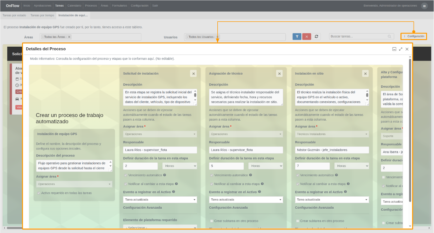Image resolution: width=434 pixels, height=233 pixels.
Task: Click the blue filter funnel button
Action: (297, 36)
